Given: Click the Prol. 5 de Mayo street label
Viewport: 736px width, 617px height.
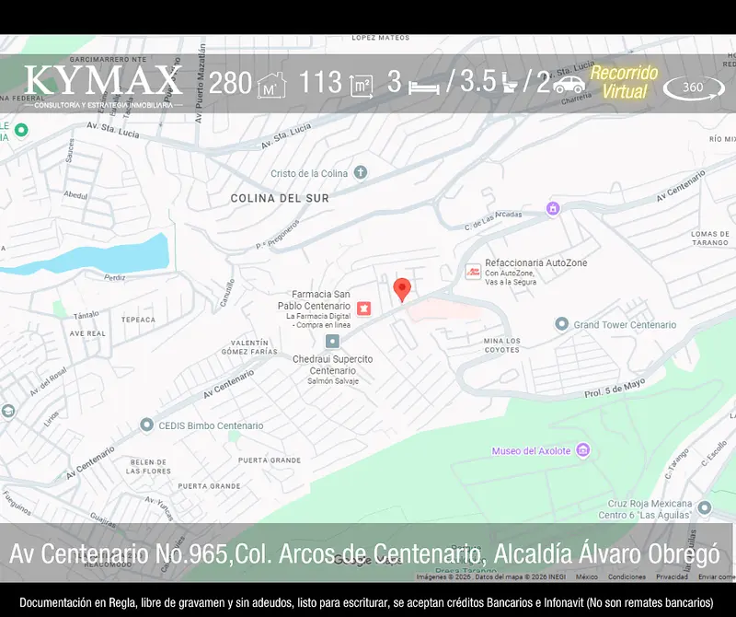Looking at the screenshot, I should [x=615, y=388].
